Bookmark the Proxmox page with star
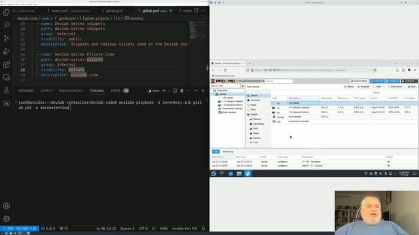The image size is (419, 235). click(x=374, y=70)
